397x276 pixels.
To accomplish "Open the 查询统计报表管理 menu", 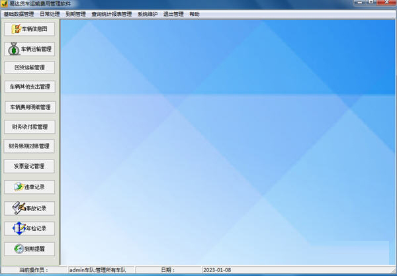I will pyautogui.click(x=112, y=14).
